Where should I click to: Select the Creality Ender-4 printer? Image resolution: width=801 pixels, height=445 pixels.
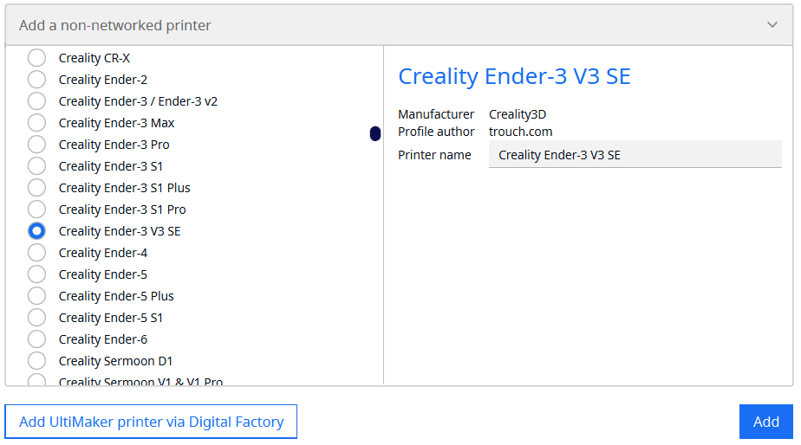tap(36, 253)
